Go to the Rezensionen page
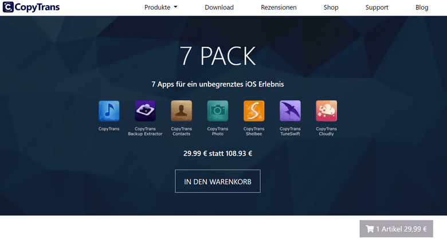The height and width of the screenshot is (240, 447). [x=279, y=7]
